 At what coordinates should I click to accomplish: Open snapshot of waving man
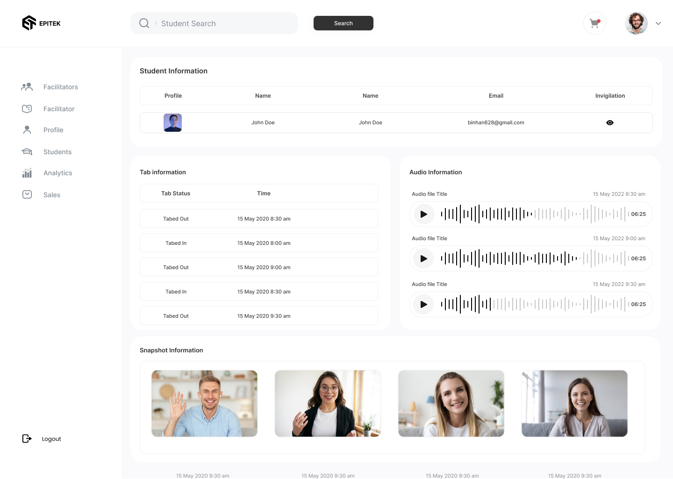pyautogui.click(x=204, y=404)
